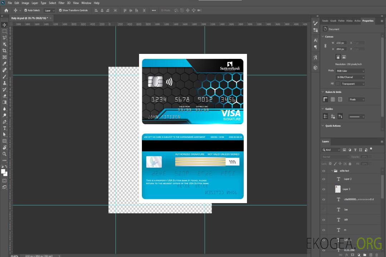
Task: Toggle the Auto-Select checkbox
Action: [25, 10]
